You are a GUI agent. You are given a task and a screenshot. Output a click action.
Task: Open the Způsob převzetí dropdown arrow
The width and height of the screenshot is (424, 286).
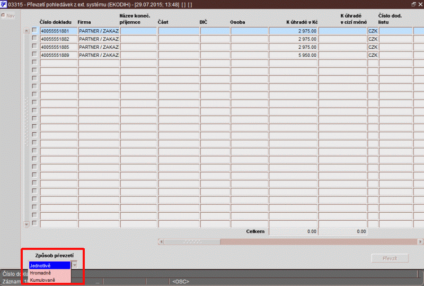(75, 265)
